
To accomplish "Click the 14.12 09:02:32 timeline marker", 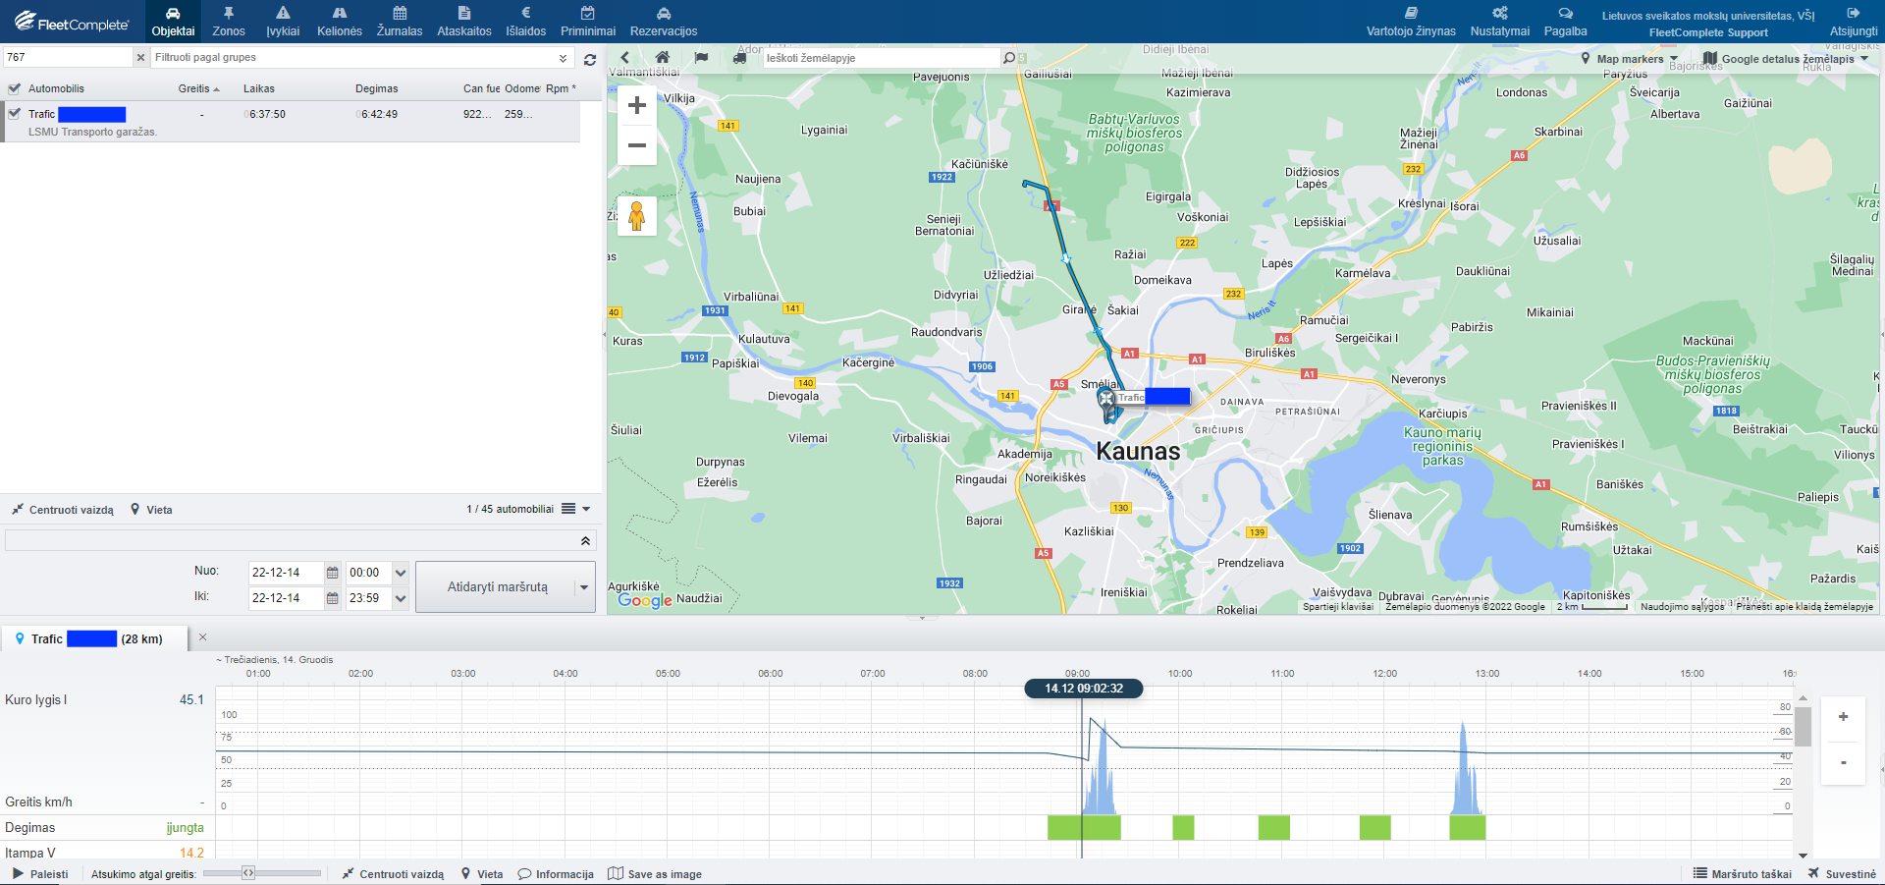I will click(x=1084, y=689).
